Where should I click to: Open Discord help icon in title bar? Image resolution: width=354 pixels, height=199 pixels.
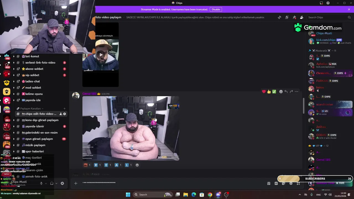point(328,3)
